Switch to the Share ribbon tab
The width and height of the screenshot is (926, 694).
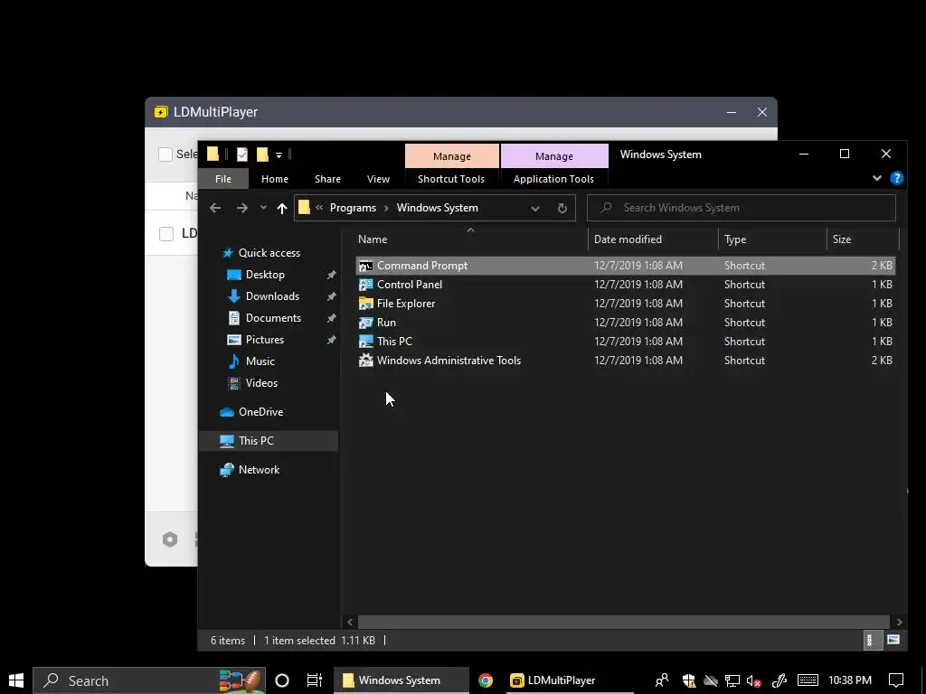pos(327,179)
